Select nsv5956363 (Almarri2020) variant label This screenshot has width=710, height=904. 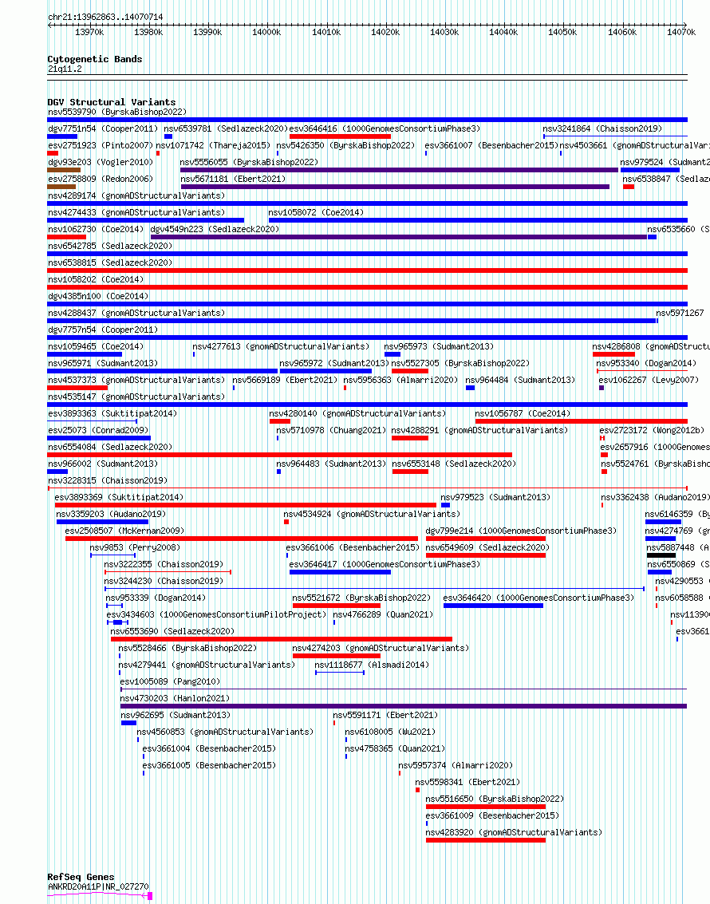[x=400, y=379]
